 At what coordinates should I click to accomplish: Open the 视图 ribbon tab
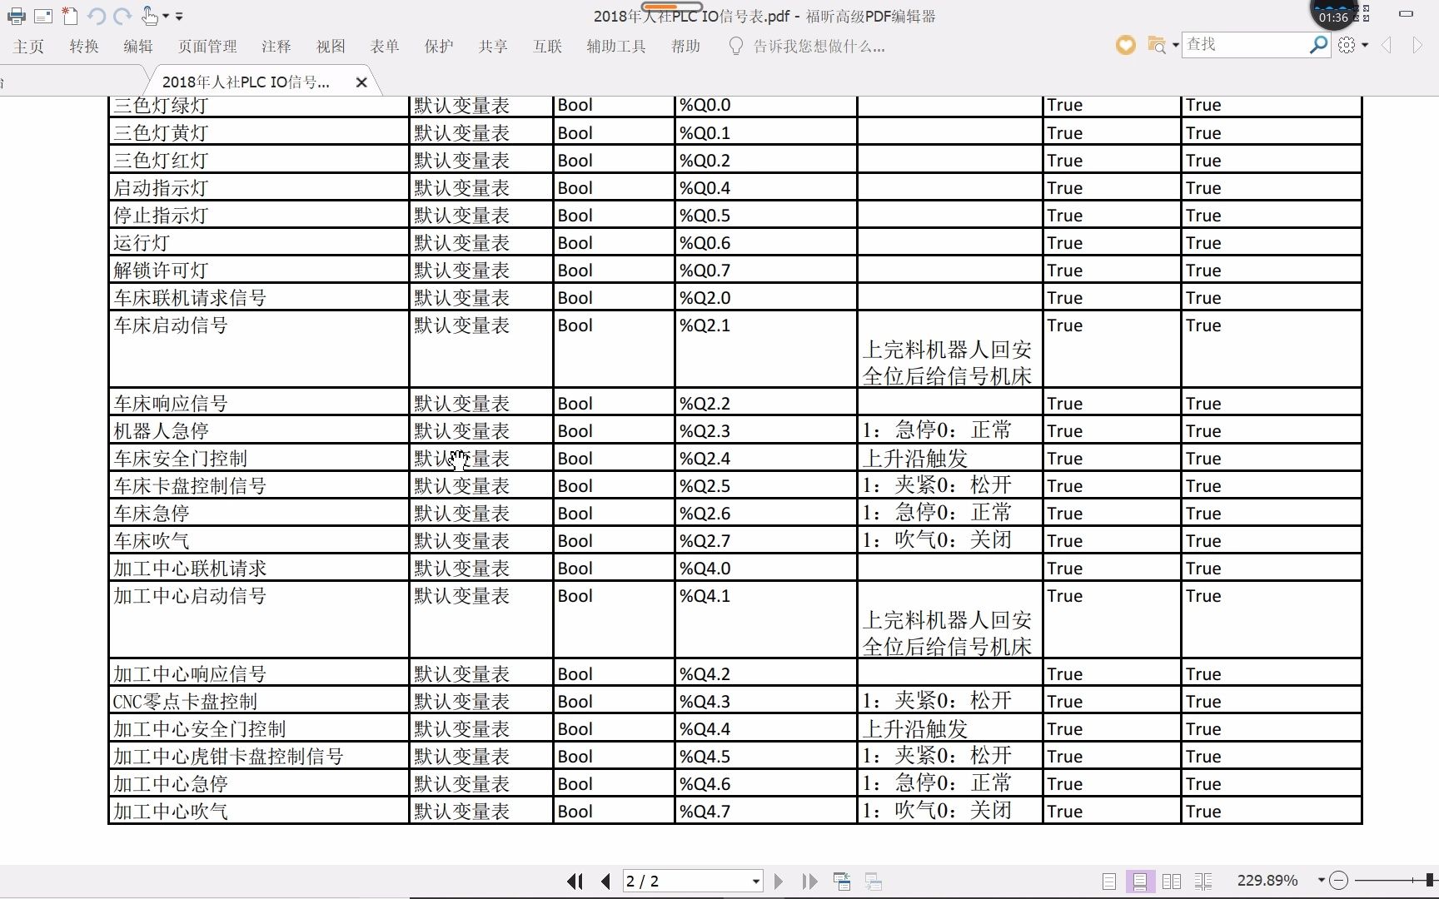(331, 47)
